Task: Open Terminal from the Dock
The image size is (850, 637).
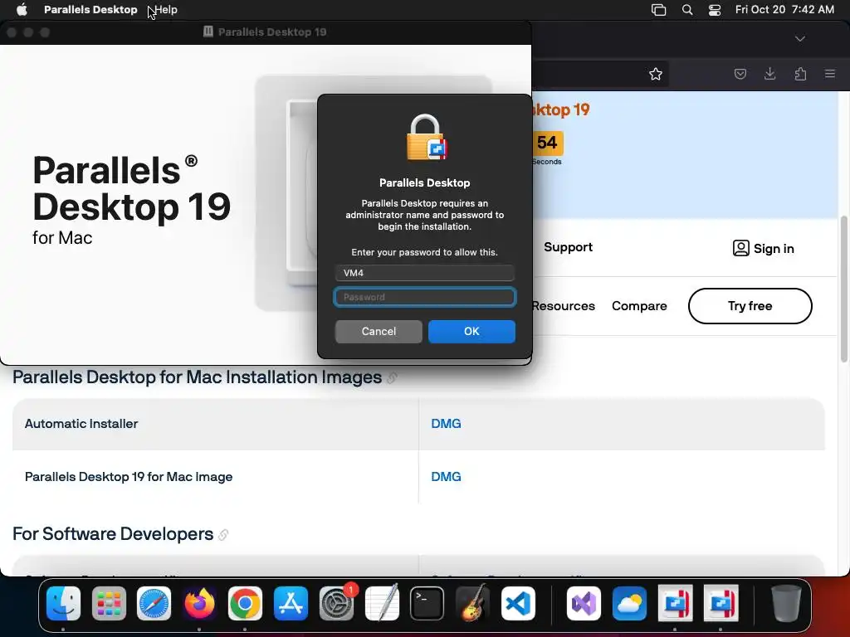Action: 427,603
